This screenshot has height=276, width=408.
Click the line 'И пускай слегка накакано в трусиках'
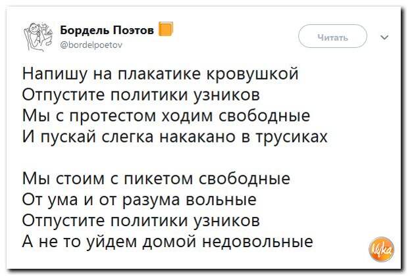[x=175, y=137]
